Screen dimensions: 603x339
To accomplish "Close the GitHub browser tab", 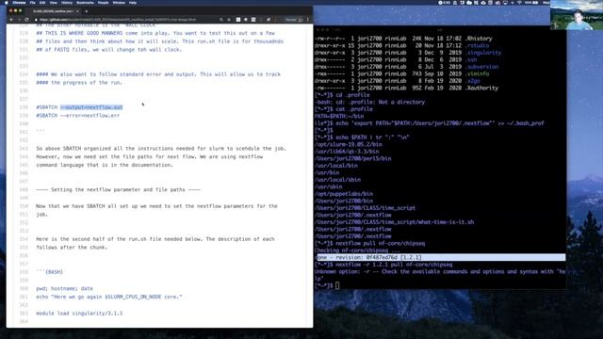I will (77, 11).
